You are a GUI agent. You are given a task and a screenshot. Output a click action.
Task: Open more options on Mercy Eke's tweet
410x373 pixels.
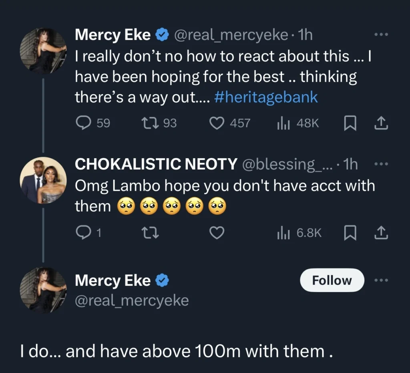pos(381,34)
